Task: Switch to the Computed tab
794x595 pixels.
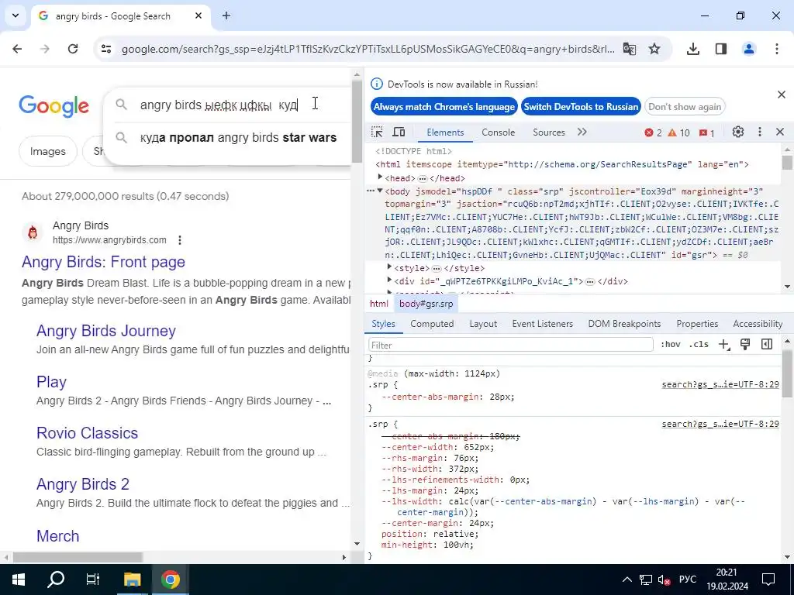Action: (432, 324)
